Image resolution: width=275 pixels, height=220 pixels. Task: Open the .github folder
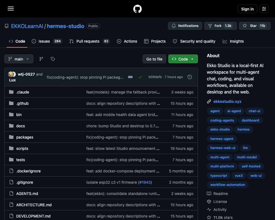click(x=23, y=103)
